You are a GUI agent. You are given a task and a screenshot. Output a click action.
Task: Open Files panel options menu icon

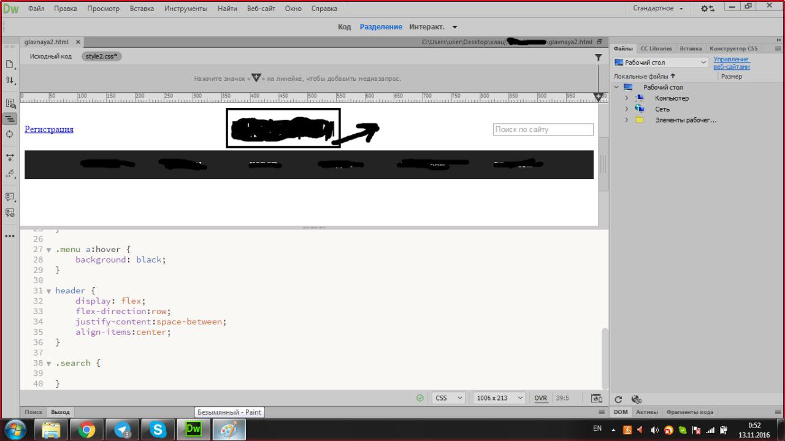[x=778, y=48]
